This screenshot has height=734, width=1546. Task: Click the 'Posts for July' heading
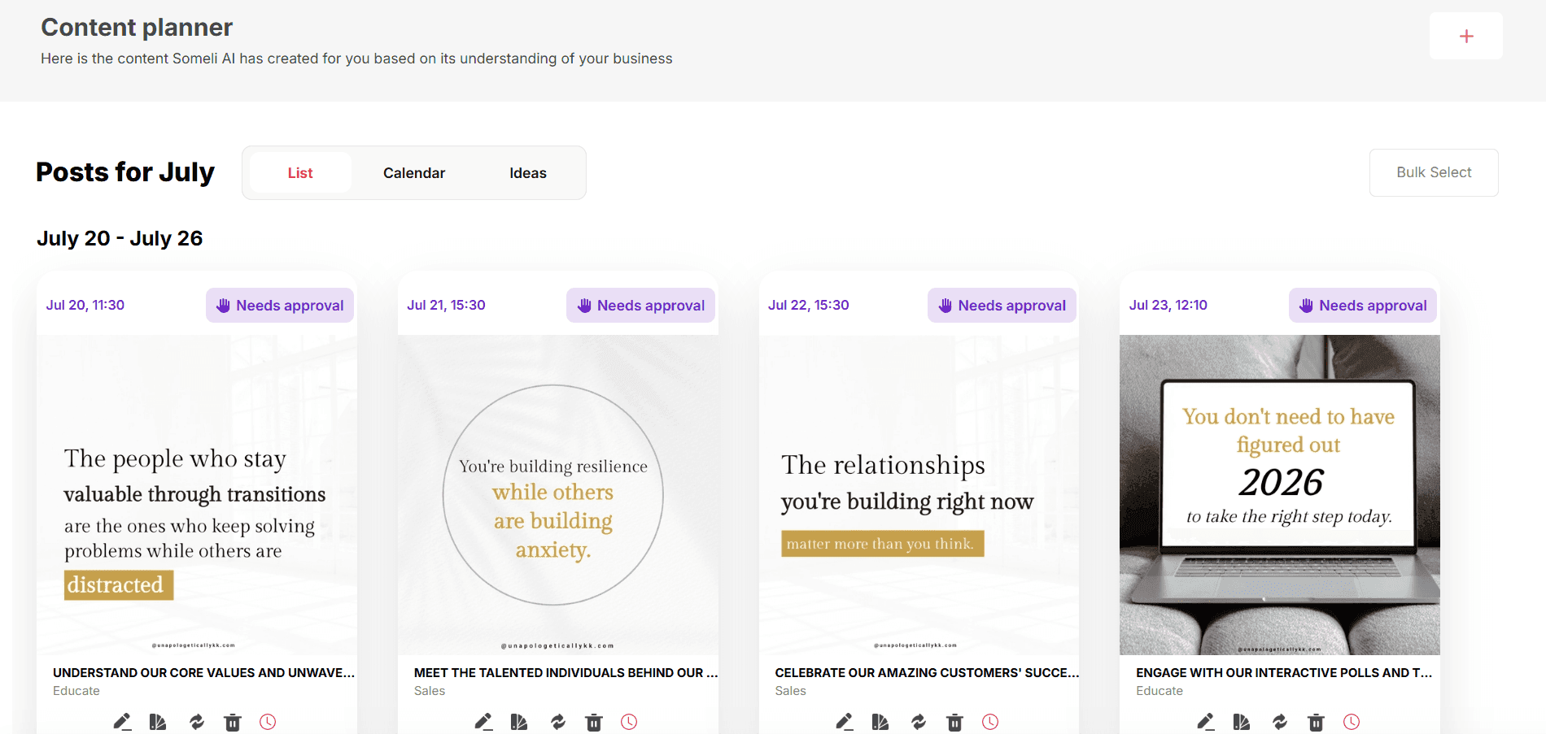pyautogui.click(x=125, y=172)
